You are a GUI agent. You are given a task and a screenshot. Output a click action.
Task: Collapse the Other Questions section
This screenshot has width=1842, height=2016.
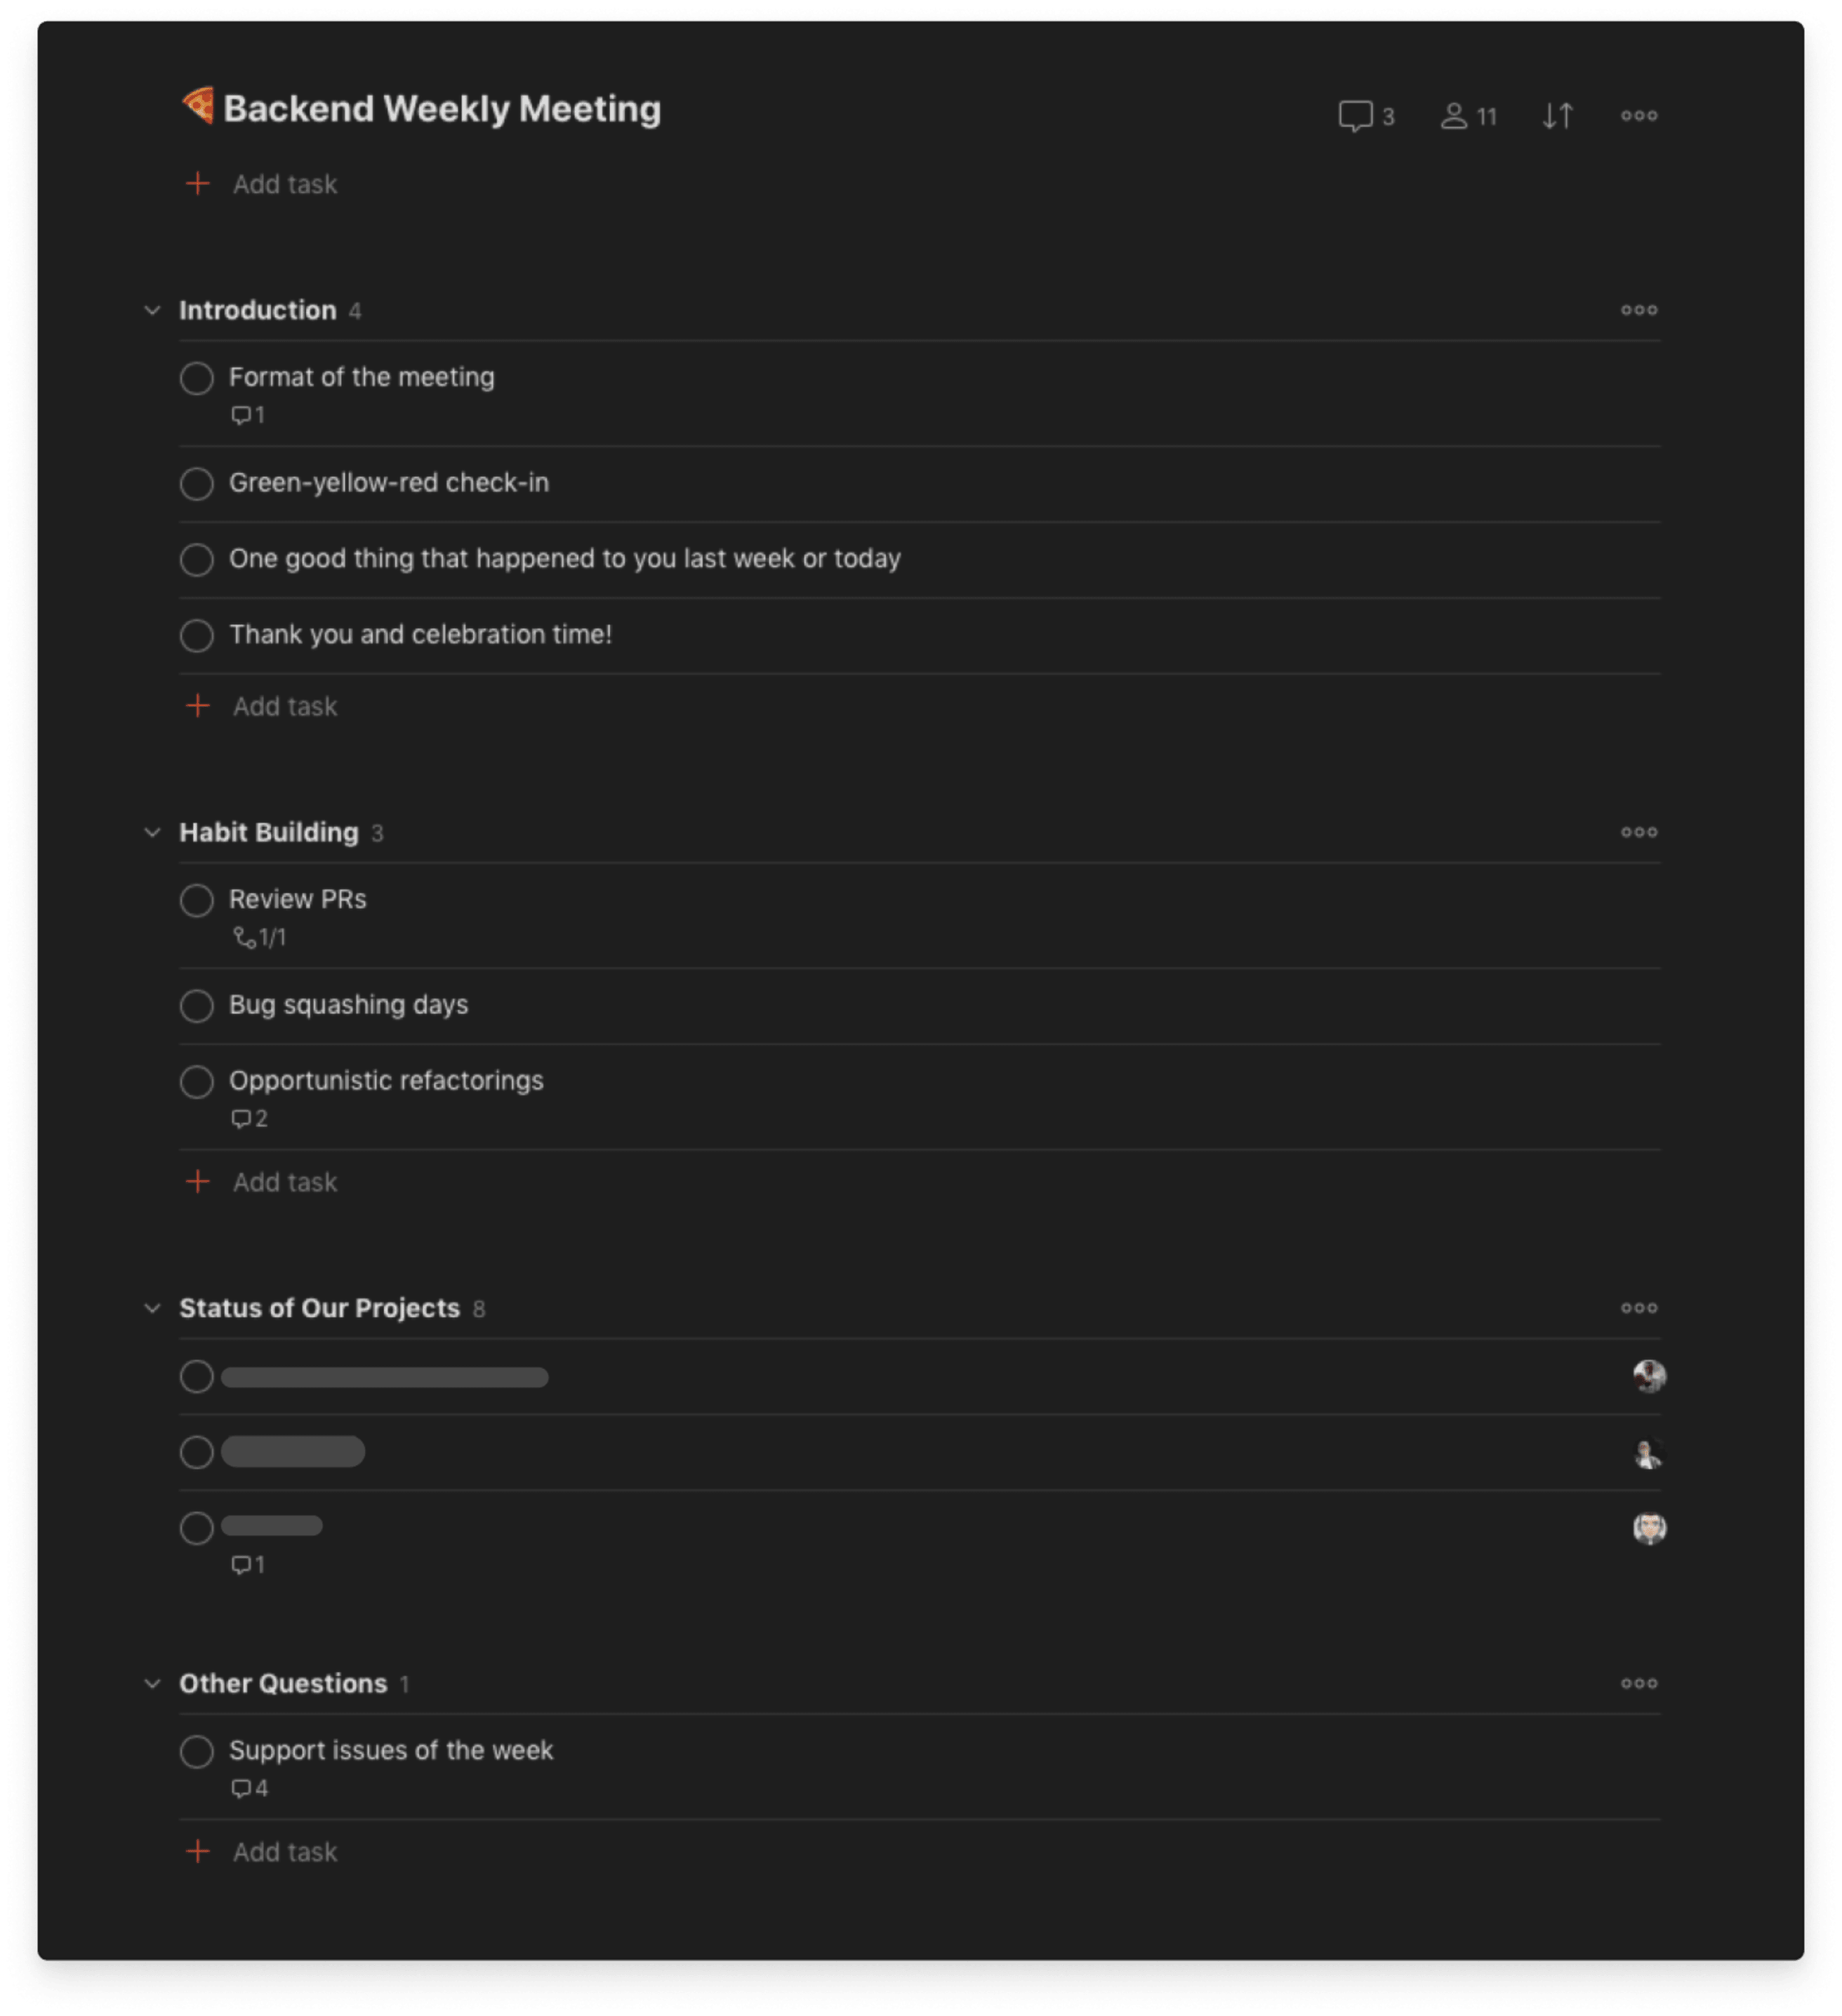point(152,1684)
